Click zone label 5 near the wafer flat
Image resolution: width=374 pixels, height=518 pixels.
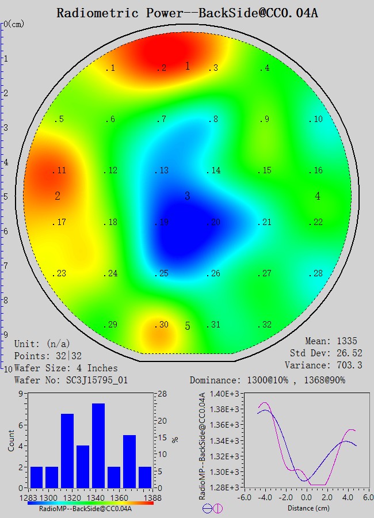[187, 326]
